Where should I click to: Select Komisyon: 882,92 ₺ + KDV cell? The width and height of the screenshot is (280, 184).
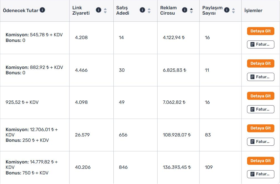(x=34, y=70)
